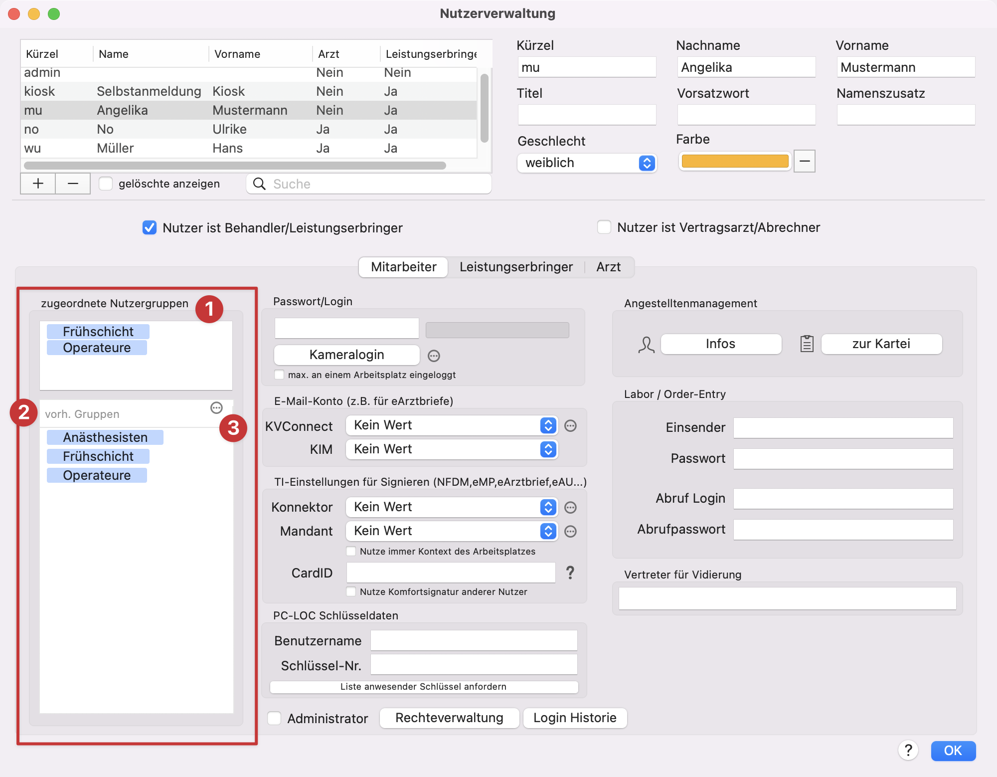
Task: Open the Mandant dropdown
Action: point(451,531)
